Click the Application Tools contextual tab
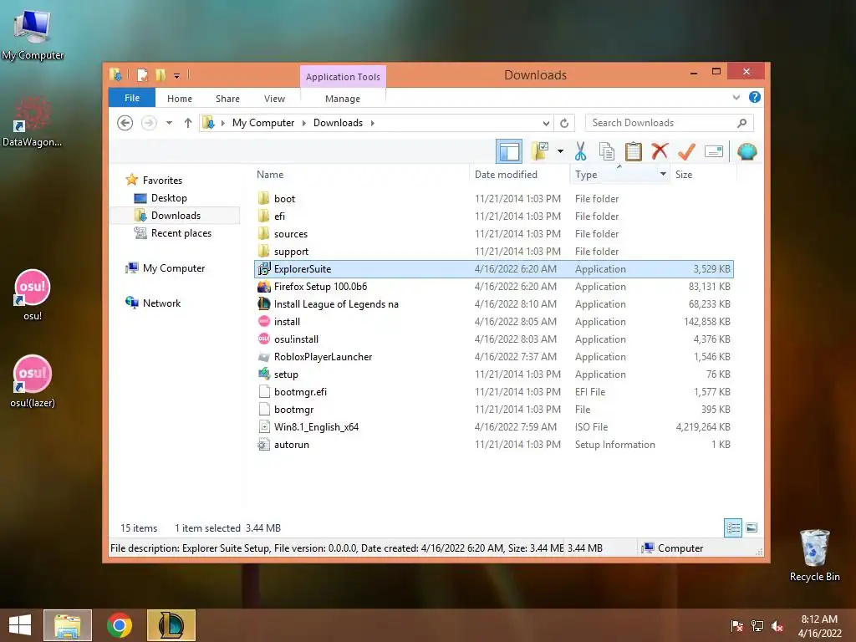The image size is (856, 642). pyautogui.click(x=343, y=77)
